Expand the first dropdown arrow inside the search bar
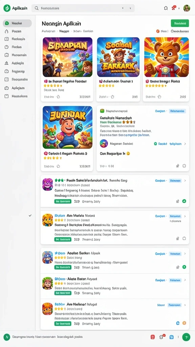Viewport: 195px width, 347px height. tap(123, 8)
